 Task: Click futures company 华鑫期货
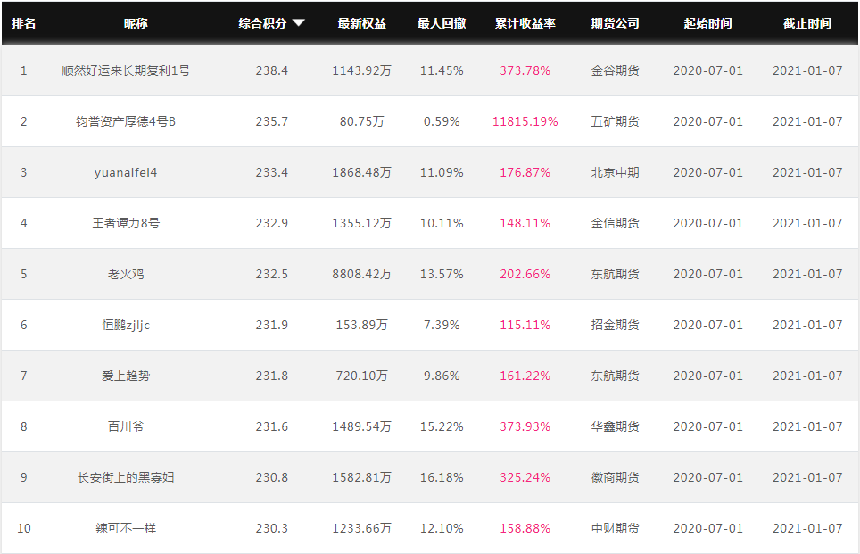click(x=615, y=426)
